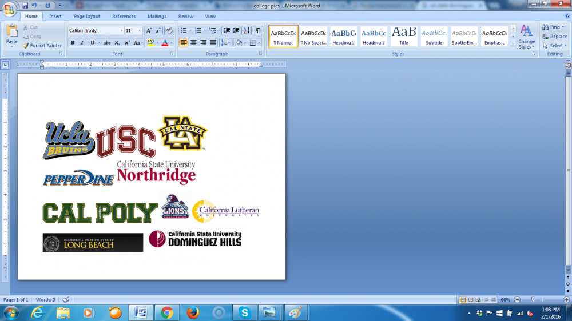This screenshot has width=572, height=321.
Task: Zoom out with minus button
Action: [517, 300]
